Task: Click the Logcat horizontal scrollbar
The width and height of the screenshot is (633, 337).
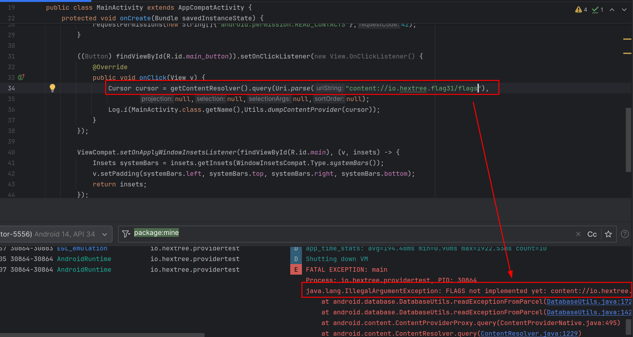Action: (x=102, y=335)
